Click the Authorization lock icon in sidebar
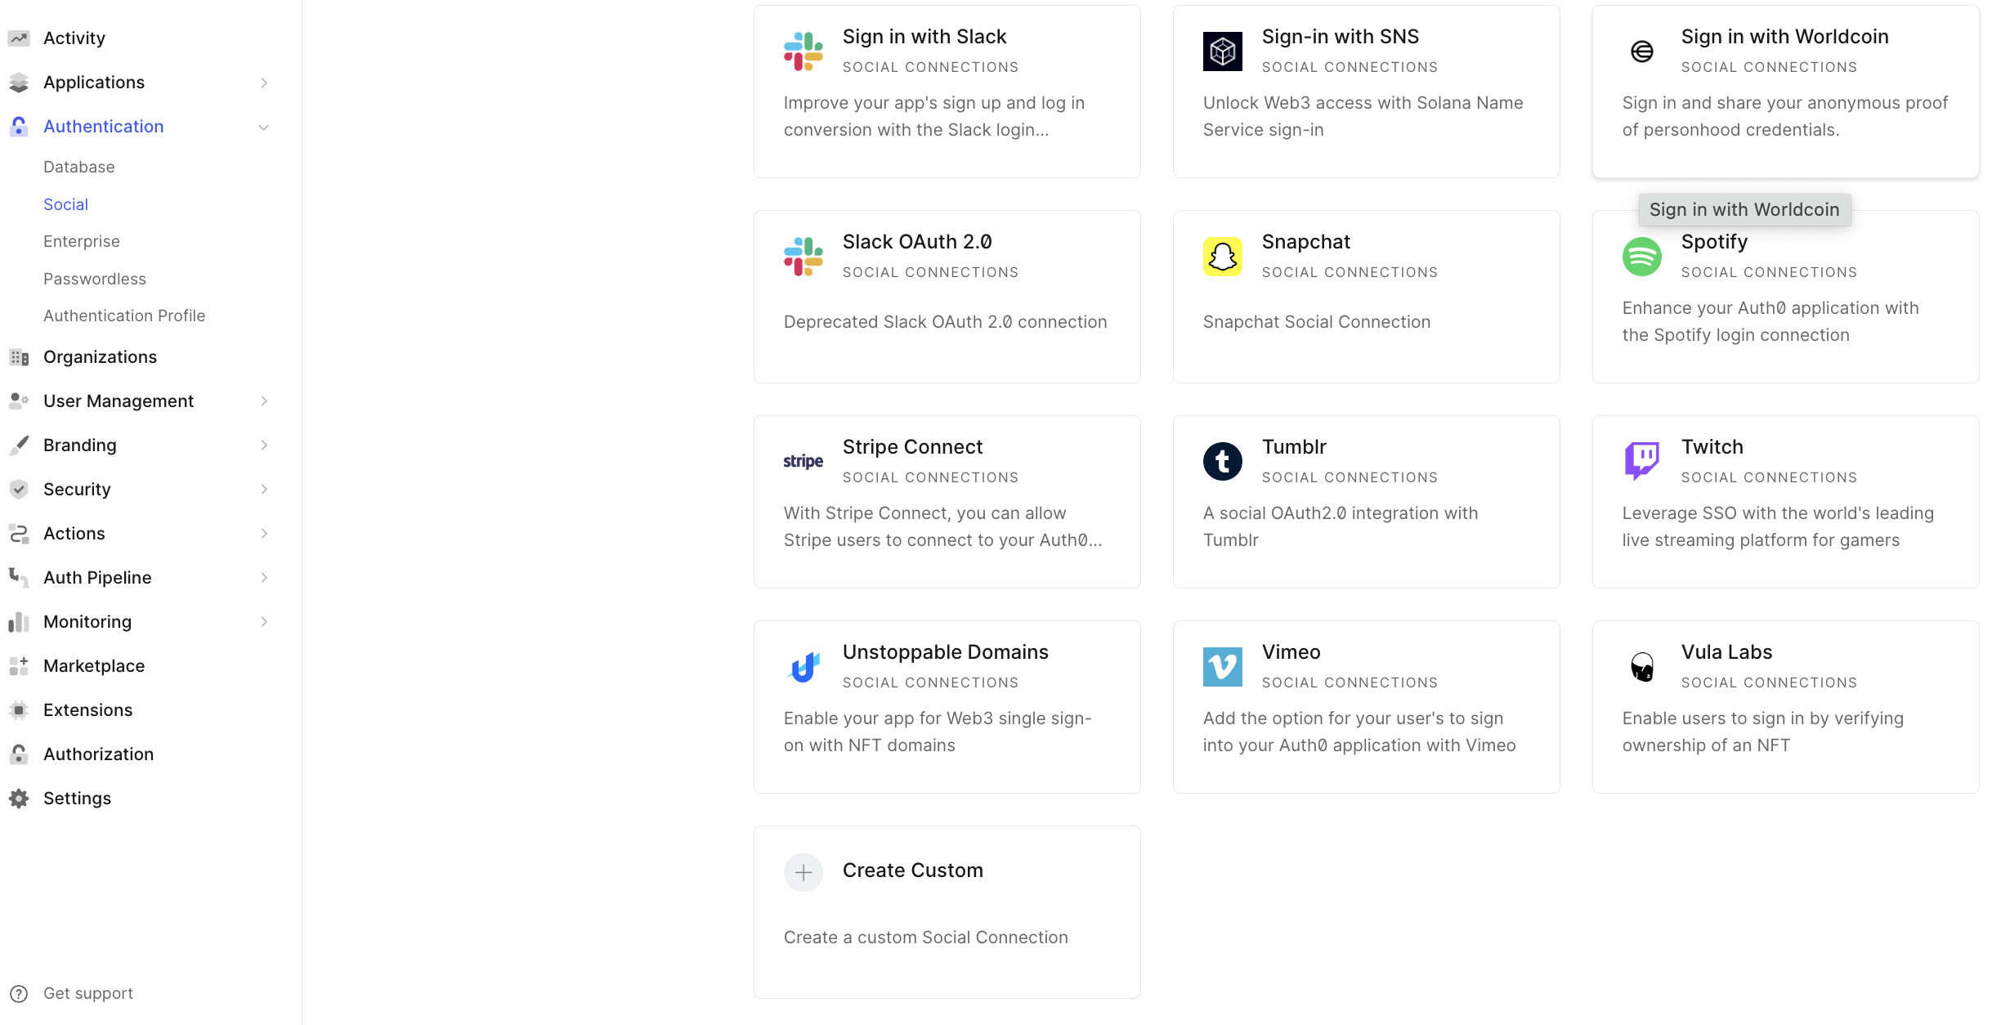2001x1025 pixels. pyautogui.click(x=18, y=754)
